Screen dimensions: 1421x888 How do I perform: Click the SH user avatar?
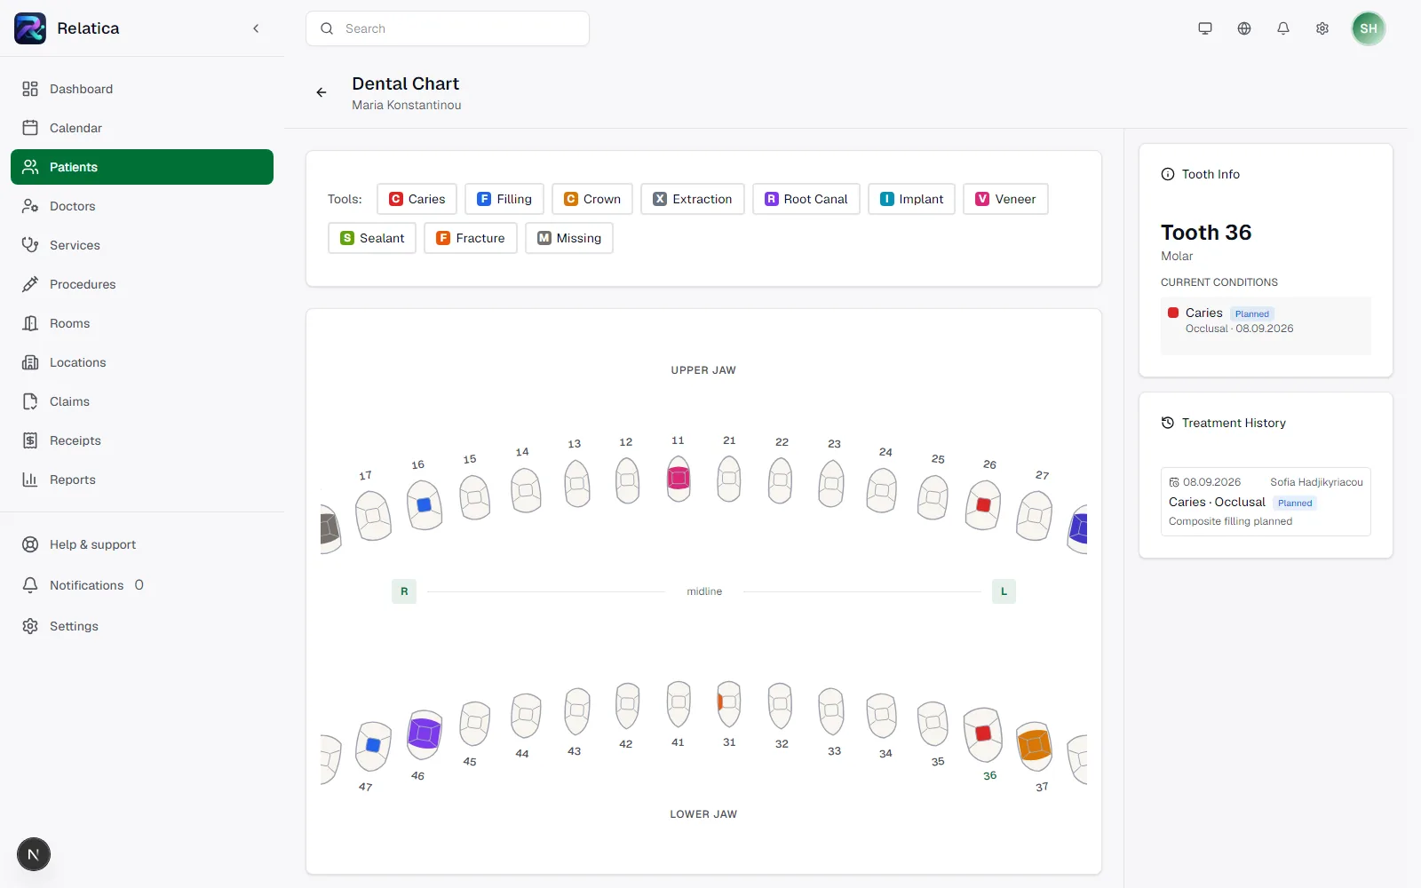[x=1369, y=28]
